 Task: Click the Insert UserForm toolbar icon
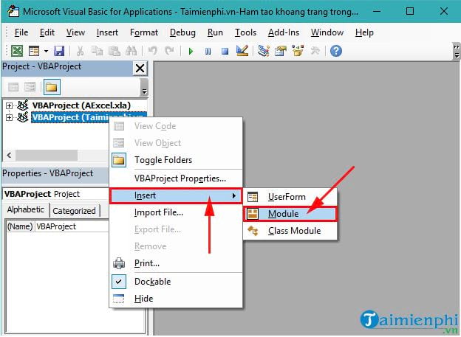tap(34, 51)
